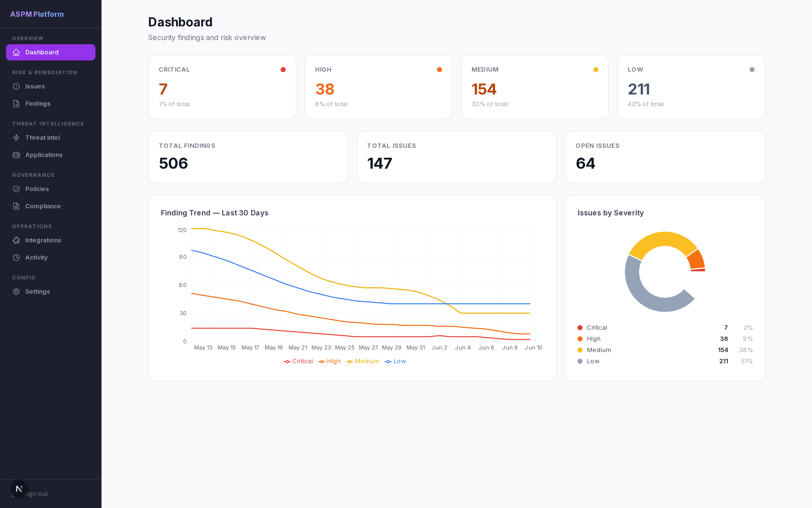The height and width of the screenshot is (508, 812).
Task: Click the Sign out link
Action: click(x=38, y=494)
